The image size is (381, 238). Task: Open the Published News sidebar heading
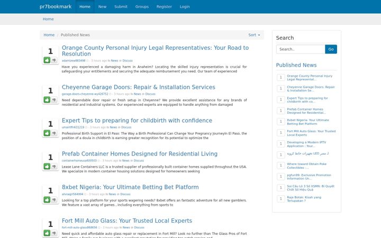pos(296,65)
